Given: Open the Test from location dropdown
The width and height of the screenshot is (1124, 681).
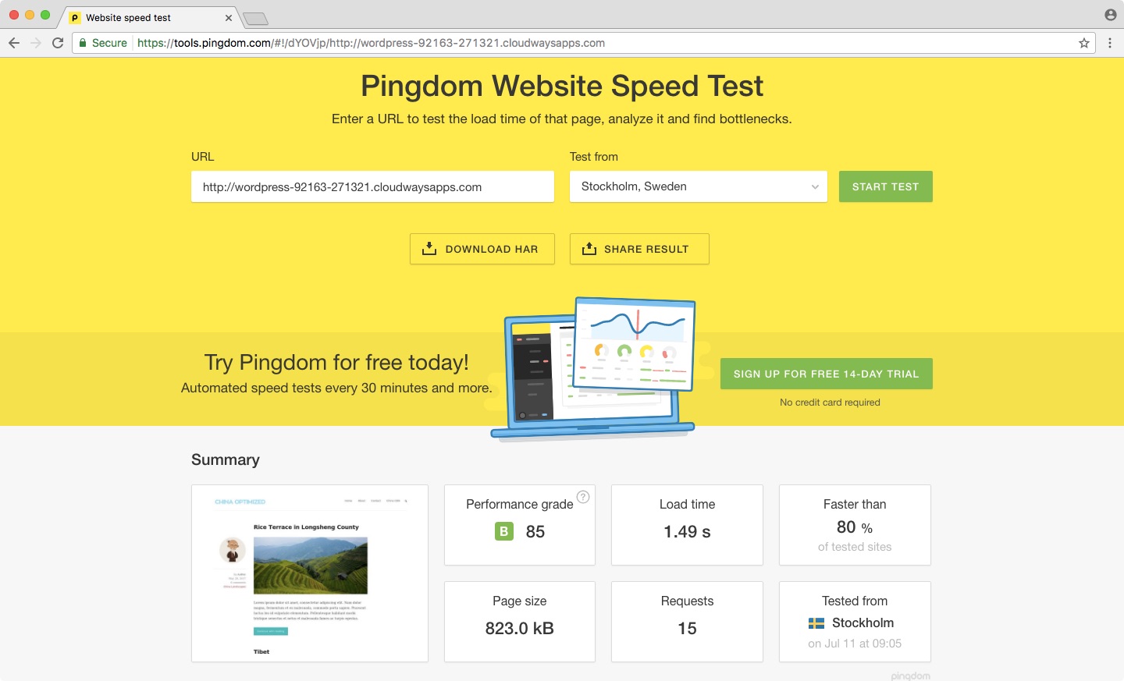Looking at the screenshot, I should [x=699, y=186].
